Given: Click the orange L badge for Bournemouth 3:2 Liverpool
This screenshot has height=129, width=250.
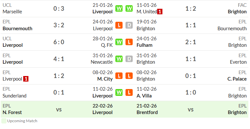Looking at the screenshot, I should point(119,25).
